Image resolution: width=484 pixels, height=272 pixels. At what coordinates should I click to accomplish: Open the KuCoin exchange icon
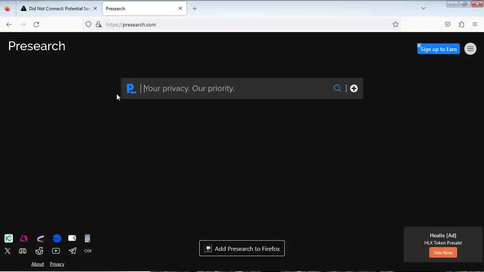tap(9, 238)
